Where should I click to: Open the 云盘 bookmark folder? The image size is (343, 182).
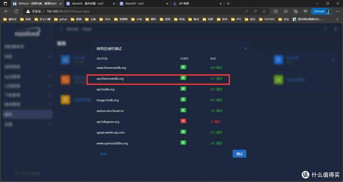click(90, 19)
